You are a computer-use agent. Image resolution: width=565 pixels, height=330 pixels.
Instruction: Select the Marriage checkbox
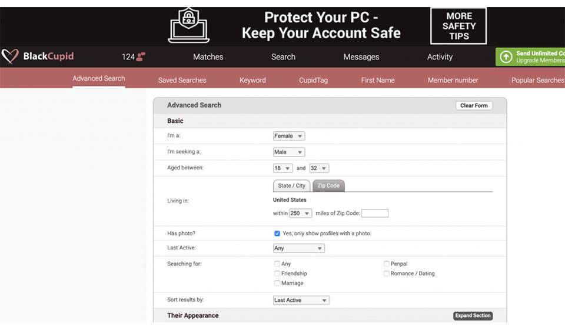point(277,283)
